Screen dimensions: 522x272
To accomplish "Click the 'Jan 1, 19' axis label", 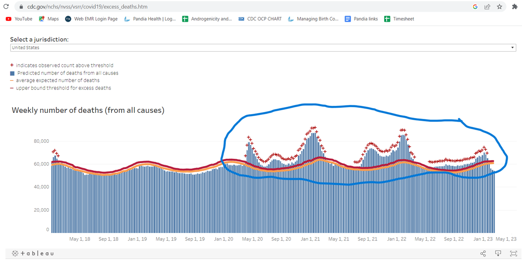I will (x=137, y=239).
